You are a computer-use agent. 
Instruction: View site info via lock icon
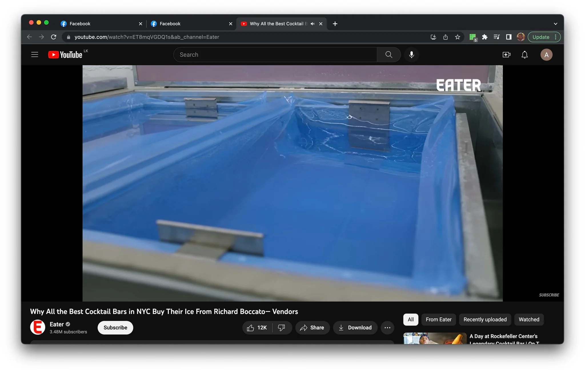point(69,37)
